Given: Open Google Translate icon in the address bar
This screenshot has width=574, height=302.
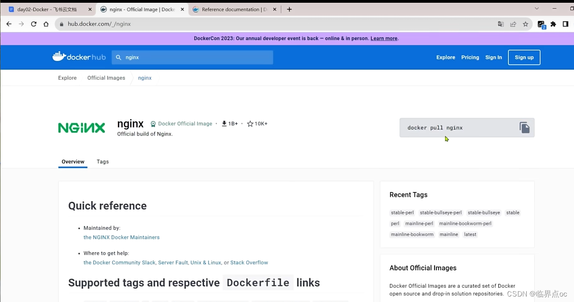Looking at the screenshot, I should click(501, 24).
